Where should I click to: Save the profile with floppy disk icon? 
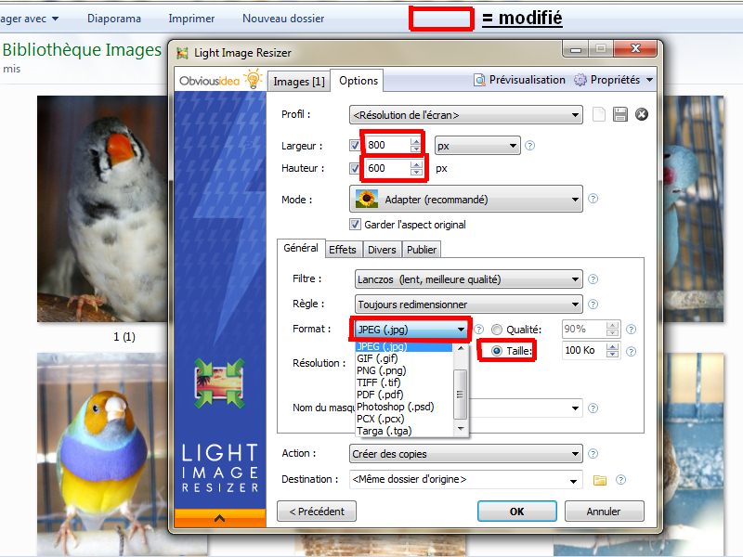[x=619, y=114]
